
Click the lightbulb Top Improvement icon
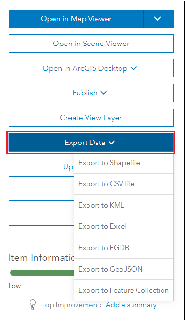33,304
